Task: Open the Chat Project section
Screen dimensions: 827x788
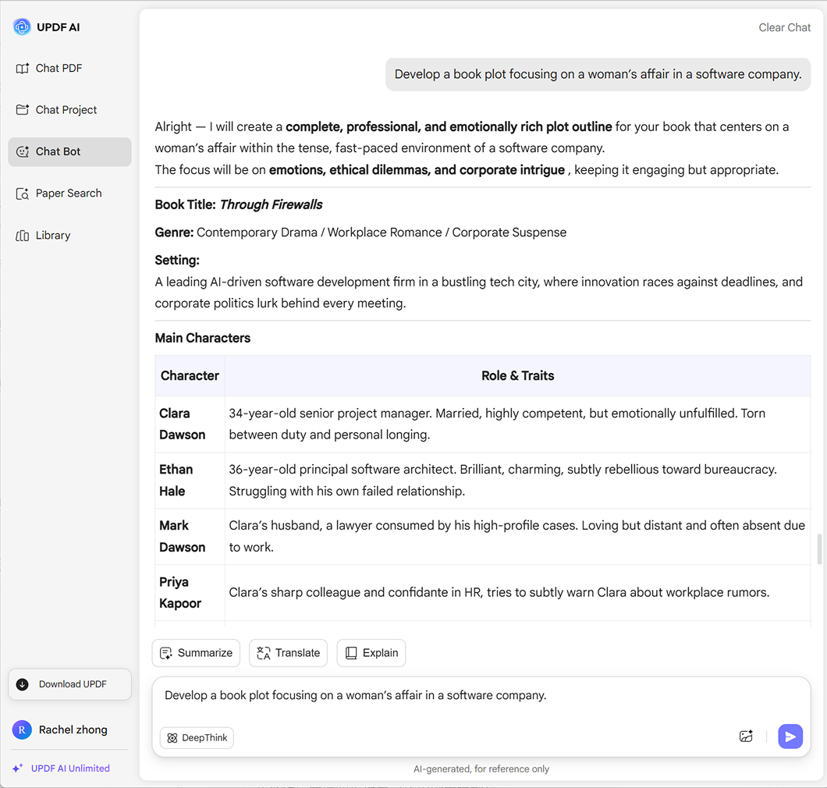Action: 66,110
